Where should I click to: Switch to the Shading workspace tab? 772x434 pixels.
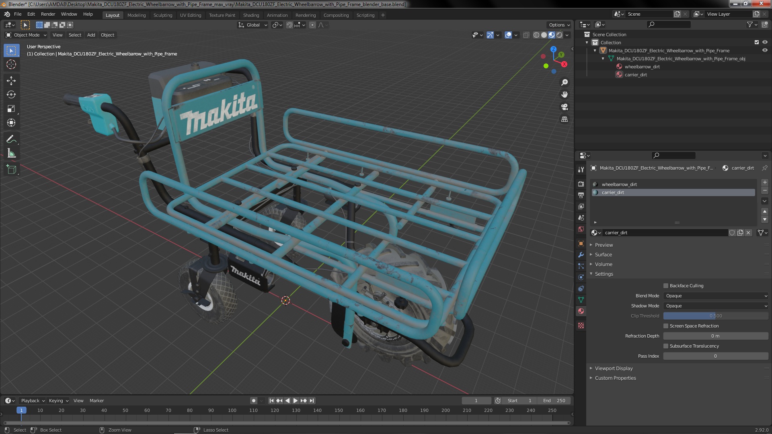tap(251, 15)
